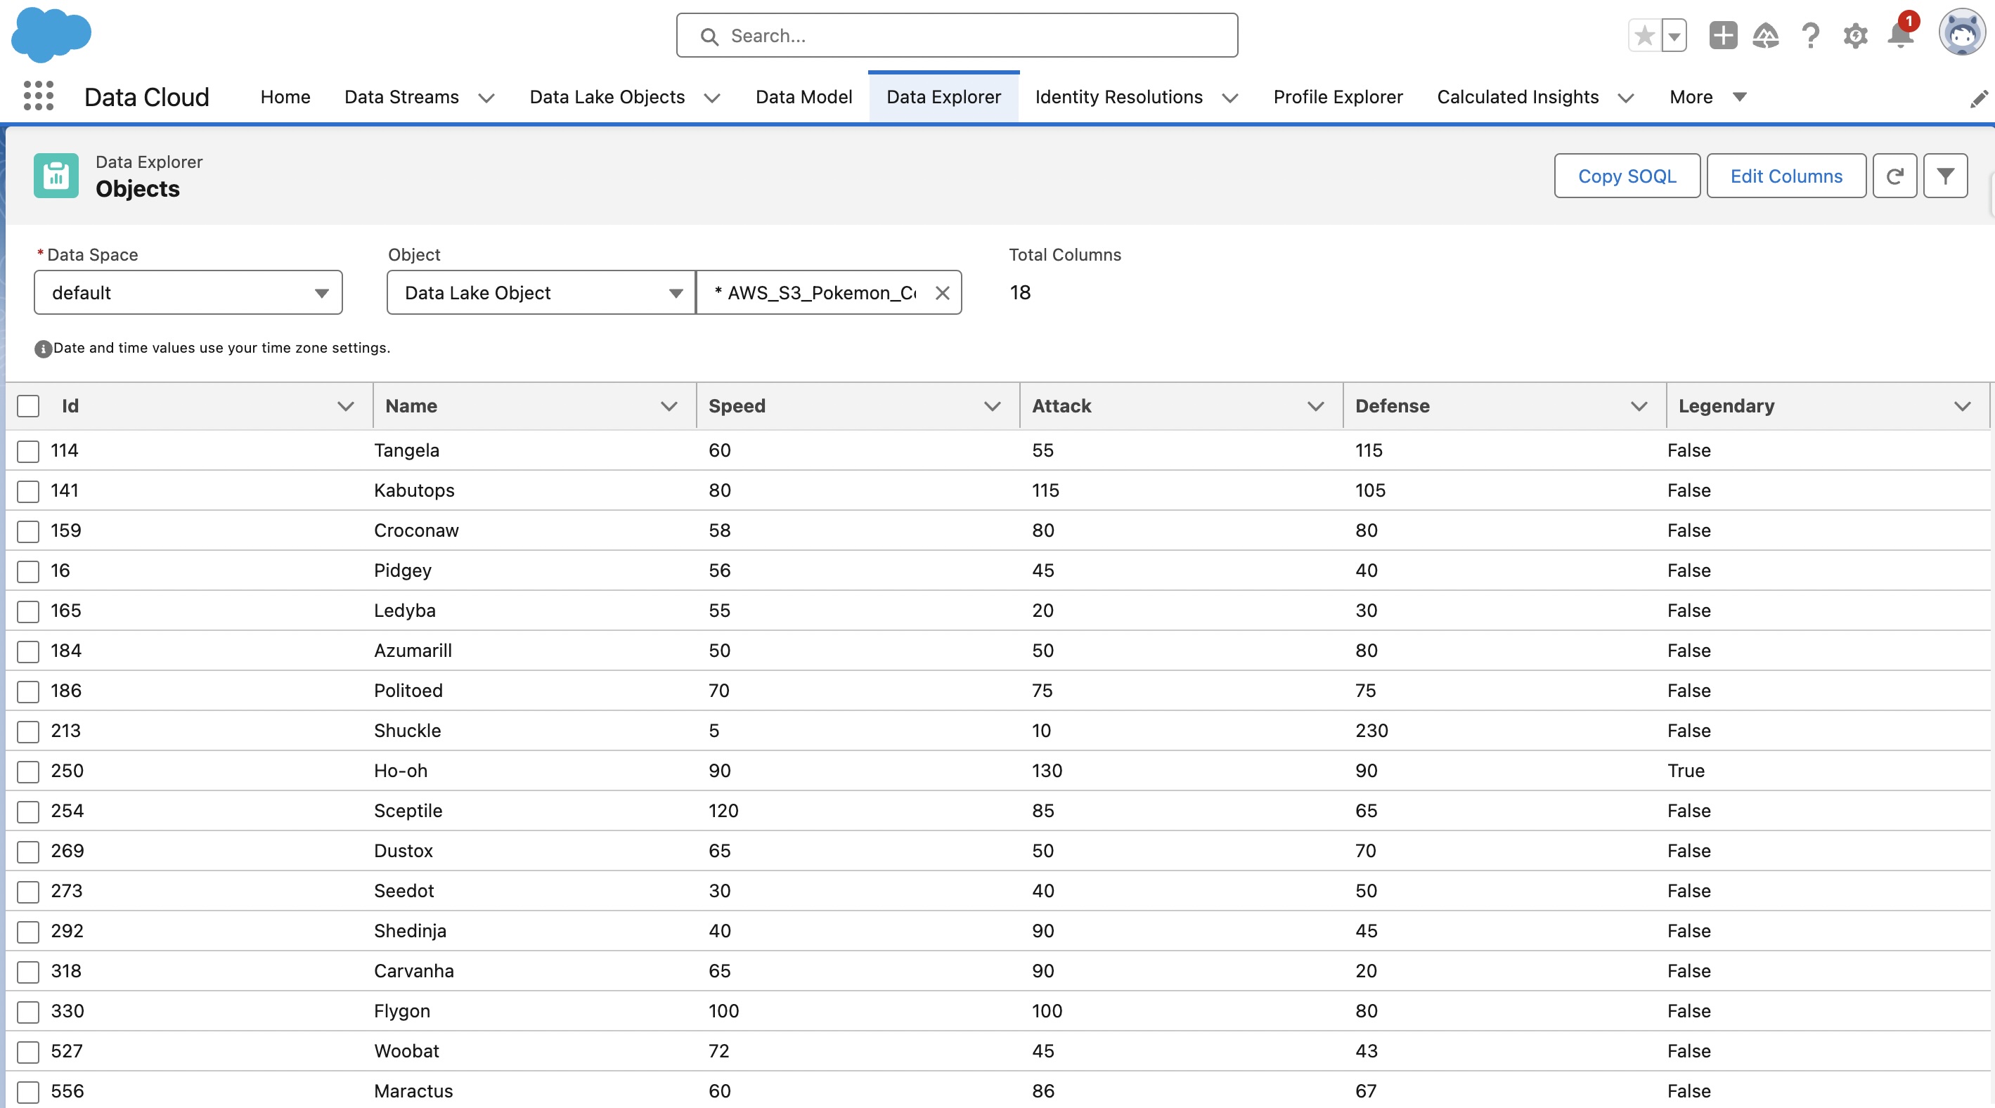Viewport: 1995px width, 1108px height.
Task: Expand the Calculated Insights chevron menu
Action: click(1625, 98)
